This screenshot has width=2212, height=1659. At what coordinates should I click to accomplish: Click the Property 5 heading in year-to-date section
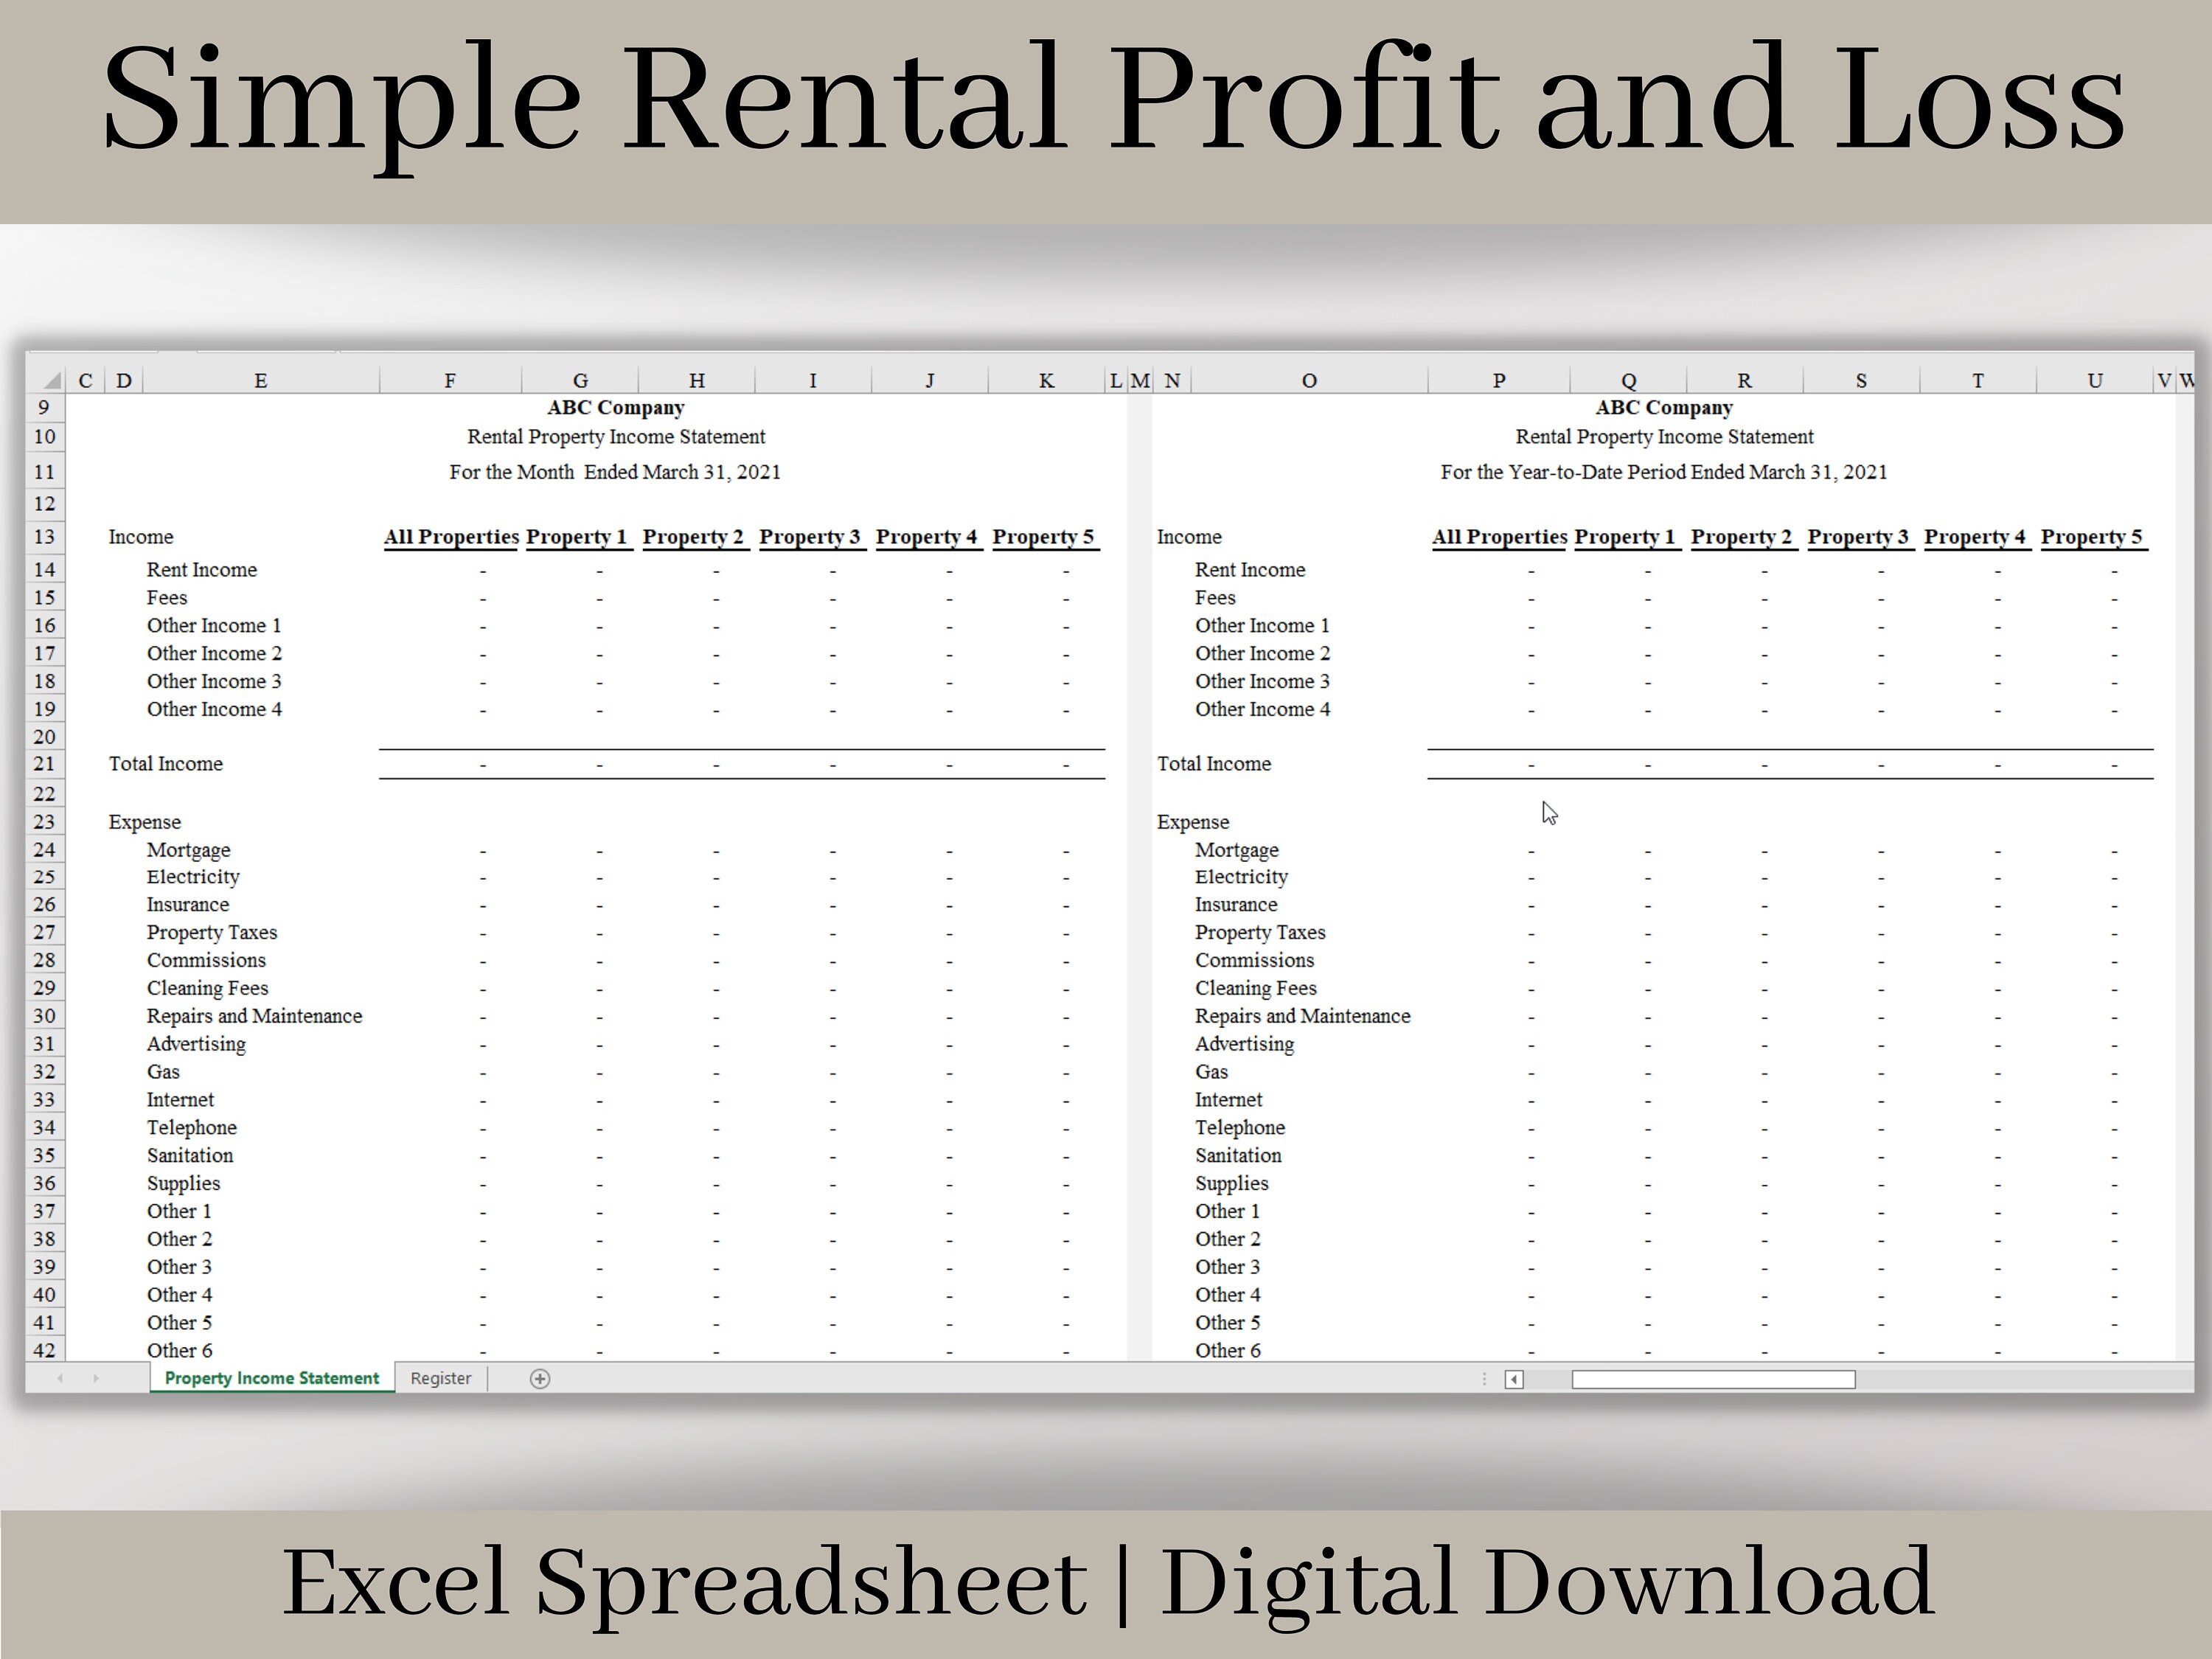2093,537
